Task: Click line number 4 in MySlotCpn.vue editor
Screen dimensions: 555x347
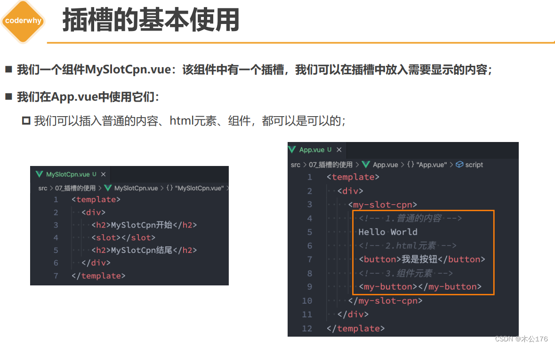Action: click(x=56, y=237)
